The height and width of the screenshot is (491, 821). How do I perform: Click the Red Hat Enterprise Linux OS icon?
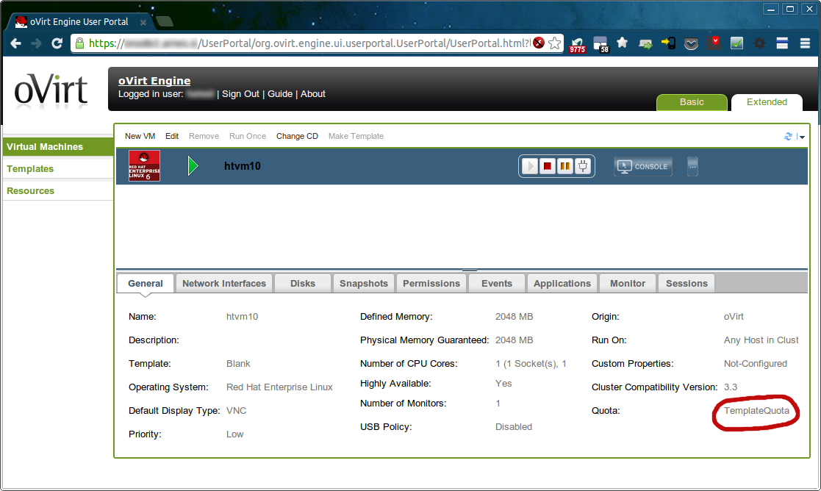[144, 166]
